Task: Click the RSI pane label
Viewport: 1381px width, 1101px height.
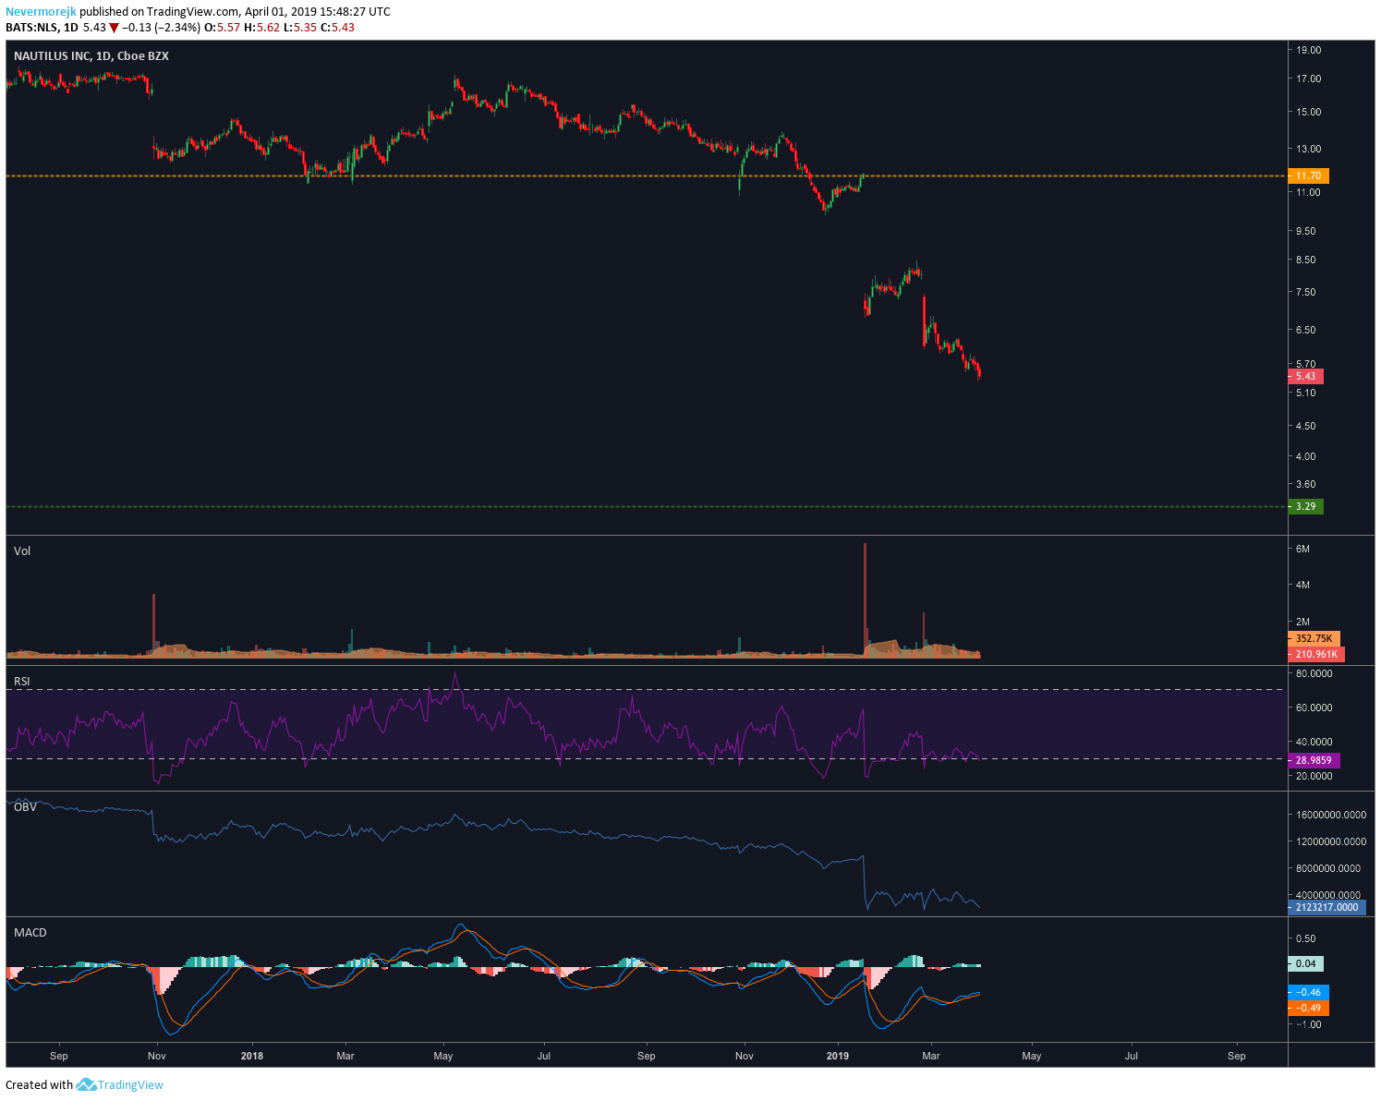Action: (22, 682)
